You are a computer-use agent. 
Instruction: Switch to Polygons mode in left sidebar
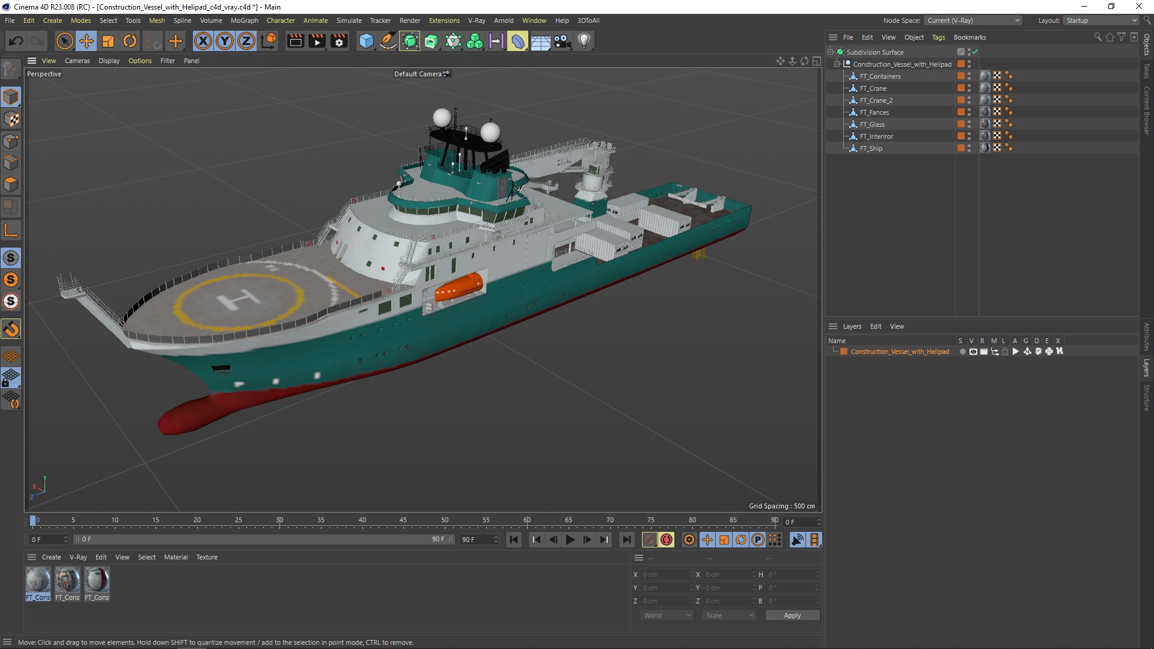(11, 184)
